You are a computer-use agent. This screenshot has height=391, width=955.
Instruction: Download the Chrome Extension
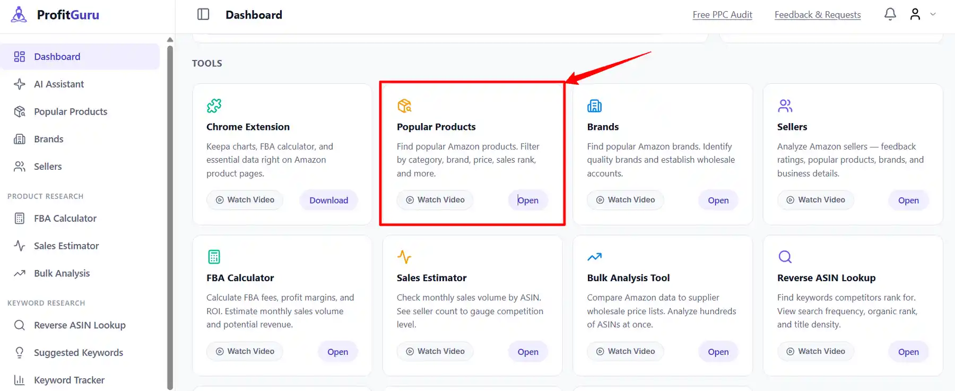(329, 200)
